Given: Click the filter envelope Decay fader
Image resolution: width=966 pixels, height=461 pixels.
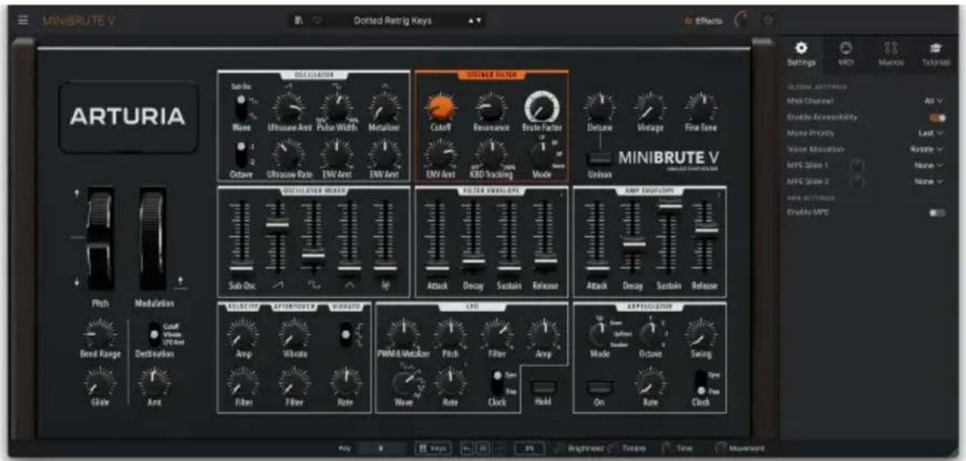Looking at the screenshot, I should click(474, 263).
